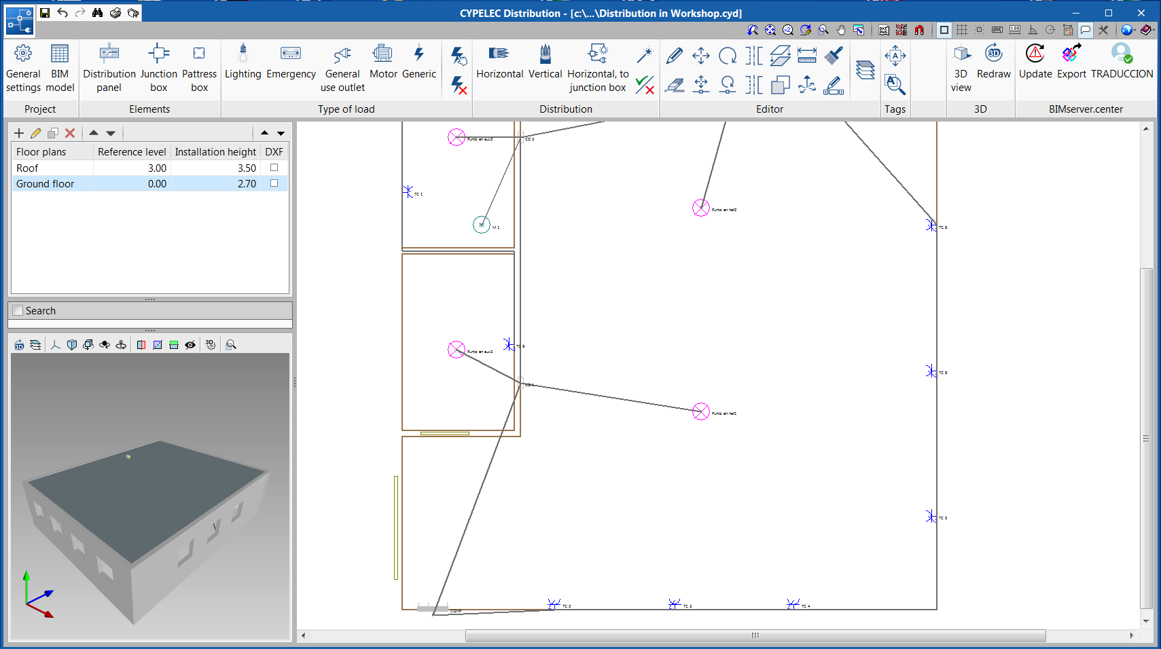Viewport: 1161px width, 649px height.
Task: Open the 3D view
Action: pos(961,64)
